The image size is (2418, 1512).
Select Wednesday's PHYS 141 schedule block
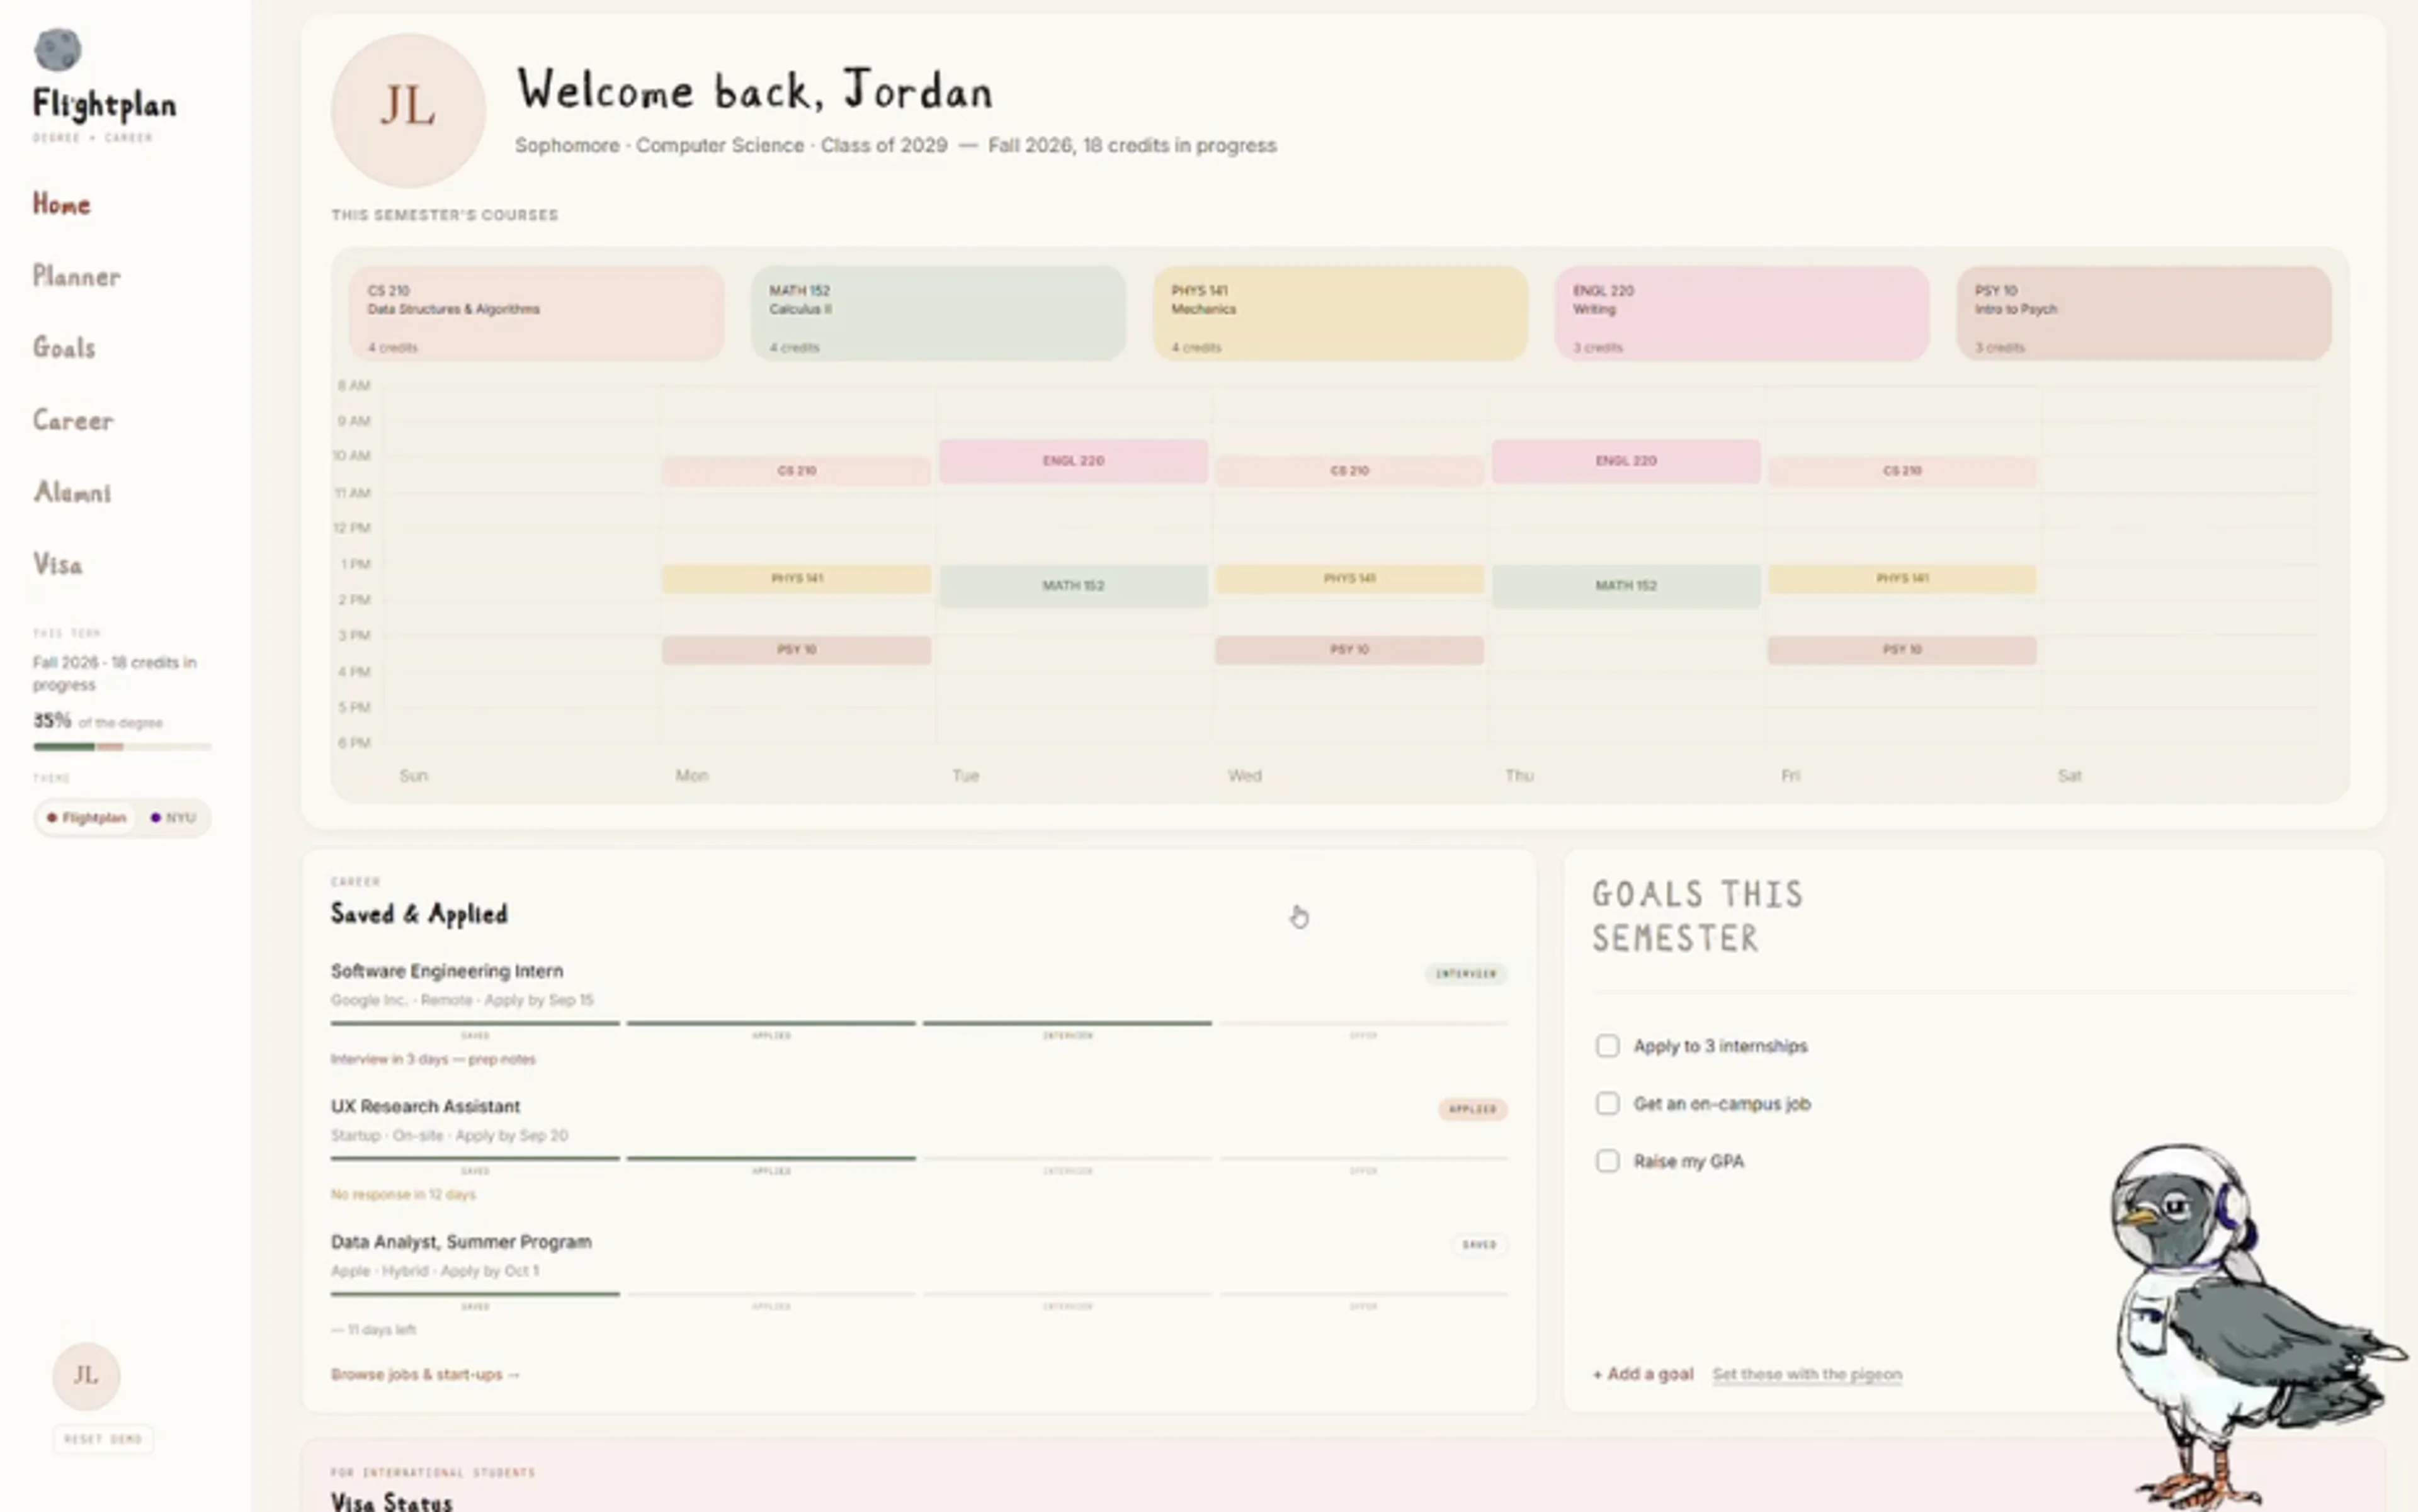pos(1349,578)
